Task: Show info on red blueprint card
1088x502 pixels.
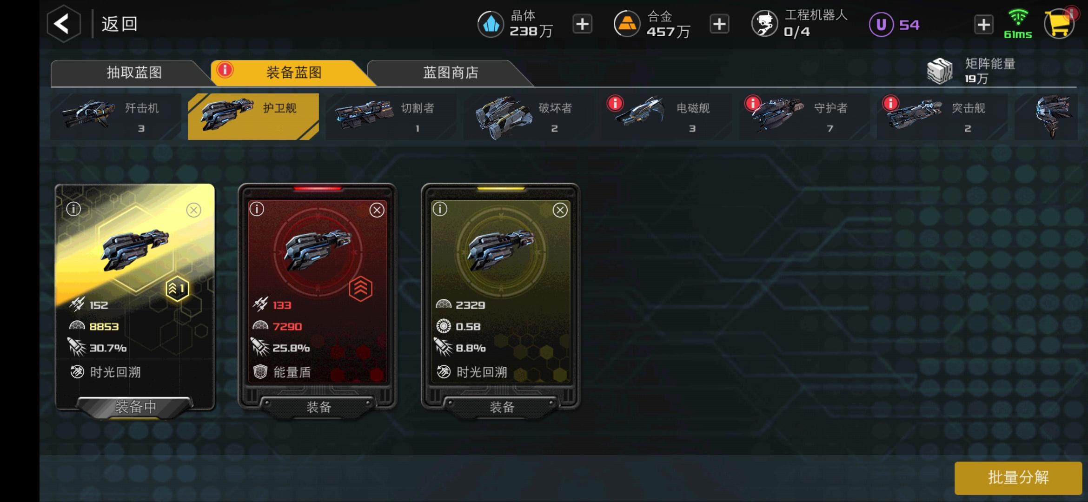Action: 257,209
